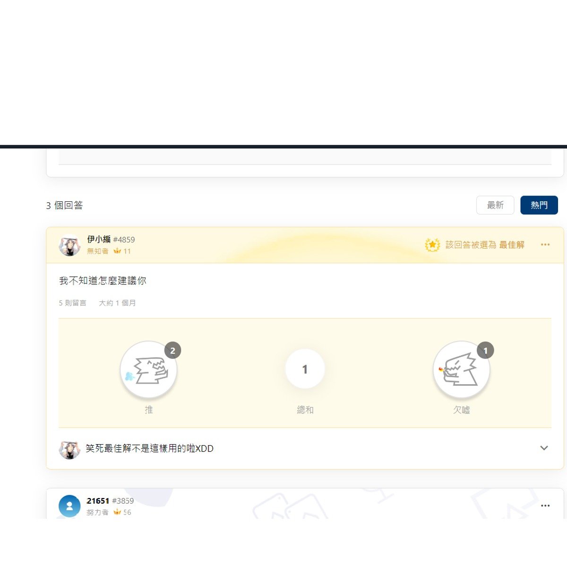The width and height of the screenshot is (567, 567).
Task: Open options menu for 伊小編's answer
Action: [x=545, y=245]
